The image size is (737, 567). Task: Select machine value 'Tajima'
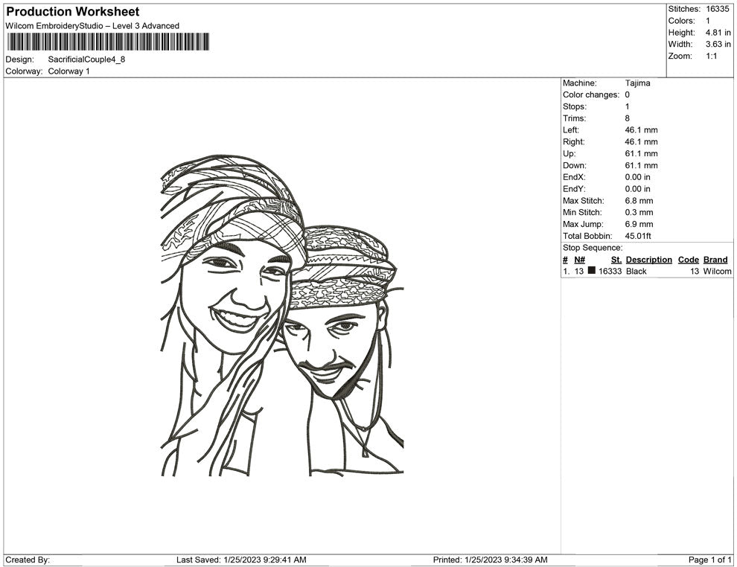[637, 83]
